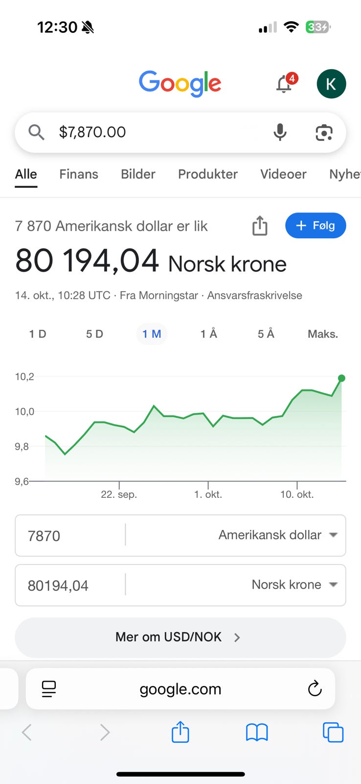The height and width of the screenshot is (784, 361).
Task: Tap the account avatar letter K
Action: point(331,84)
